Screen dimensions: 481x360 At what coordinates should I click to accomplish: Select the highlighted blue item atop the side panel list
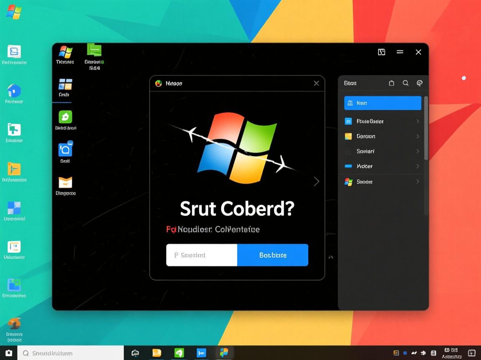(x=382, y=103)
